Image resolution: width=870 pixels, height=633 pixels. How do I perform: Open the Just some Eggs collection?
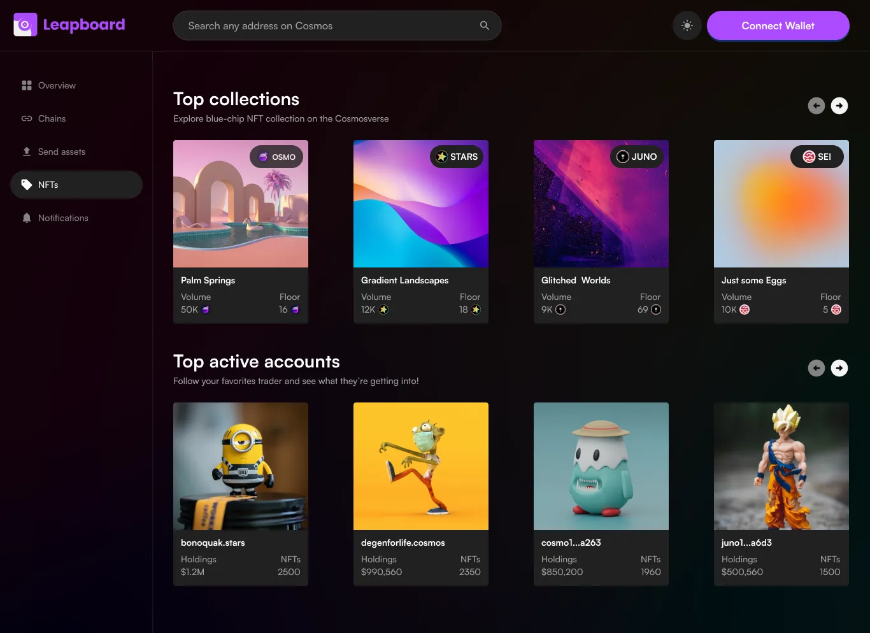(781, 232)
